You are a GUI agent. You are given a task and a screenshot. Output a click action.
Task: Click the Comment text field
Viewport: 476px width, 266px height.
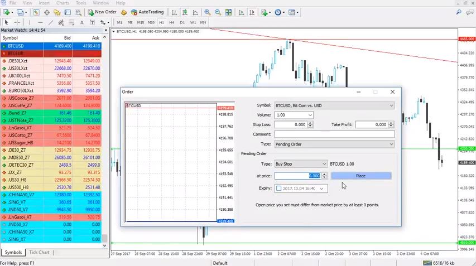point(334,134)
